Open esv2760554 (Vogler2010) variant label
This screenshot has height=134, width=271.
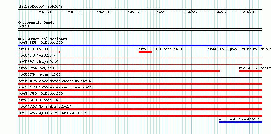click(x=39, y=68)
